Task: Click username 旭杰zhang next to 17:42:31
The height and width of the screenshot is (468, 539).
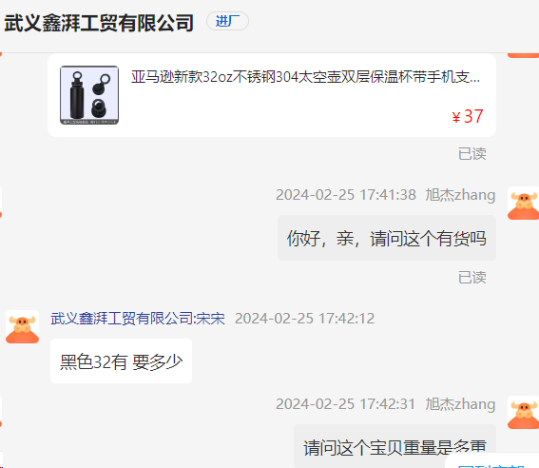Action: point(460,404)
